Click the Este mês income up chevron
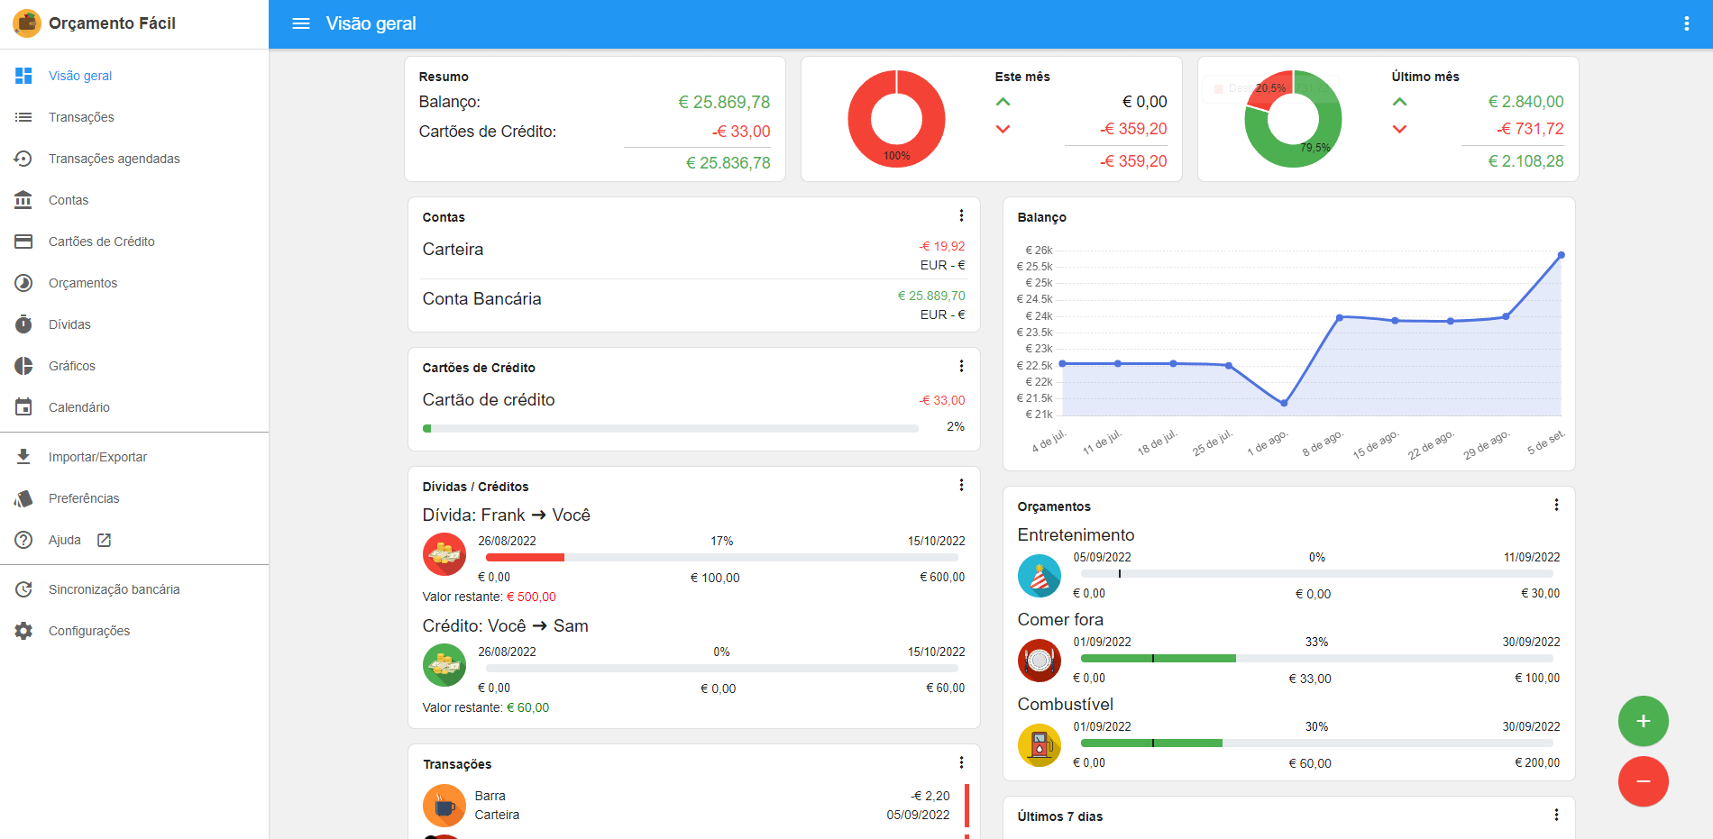Screen dimensions: 1713x839 tap(1003, 102)
